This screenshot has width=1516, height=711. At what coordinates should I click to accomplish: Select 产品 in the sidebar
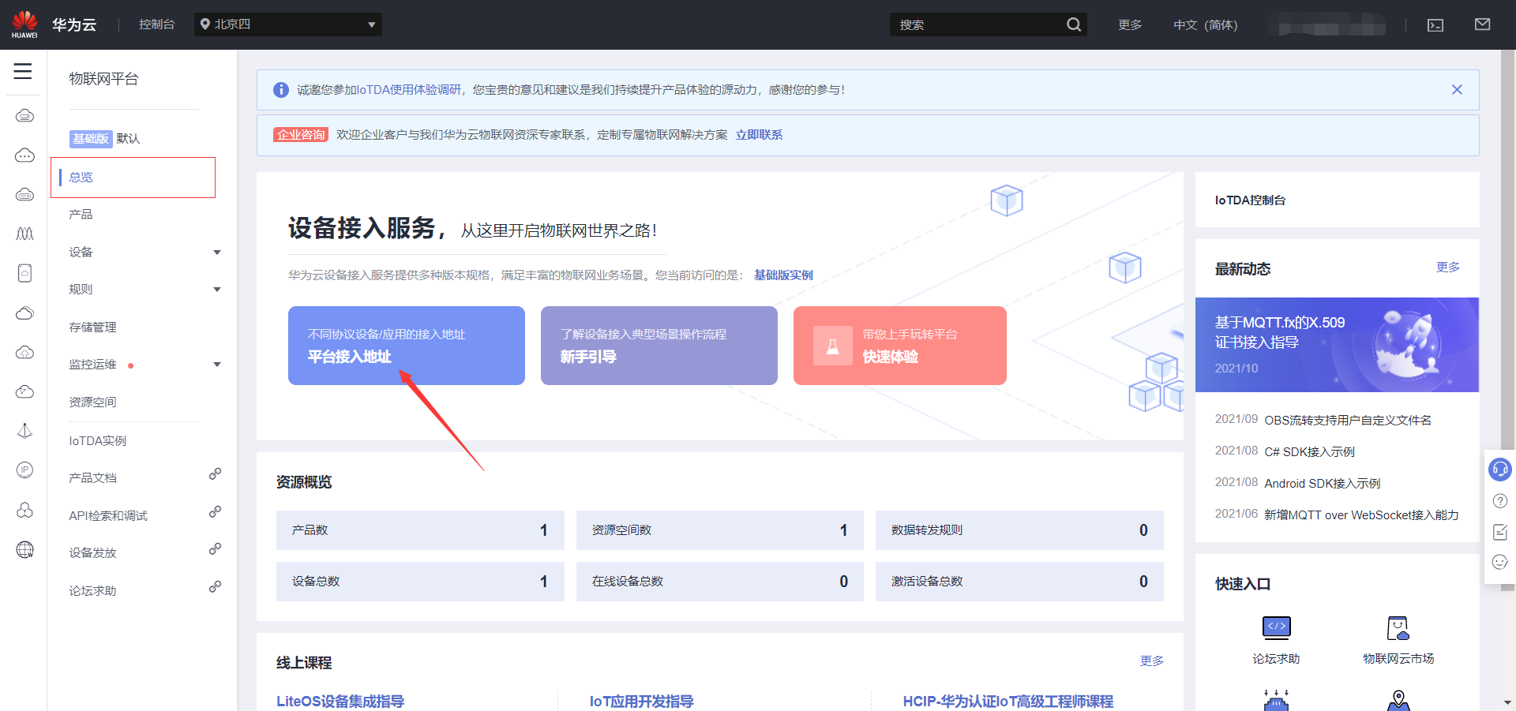(81, 215)
